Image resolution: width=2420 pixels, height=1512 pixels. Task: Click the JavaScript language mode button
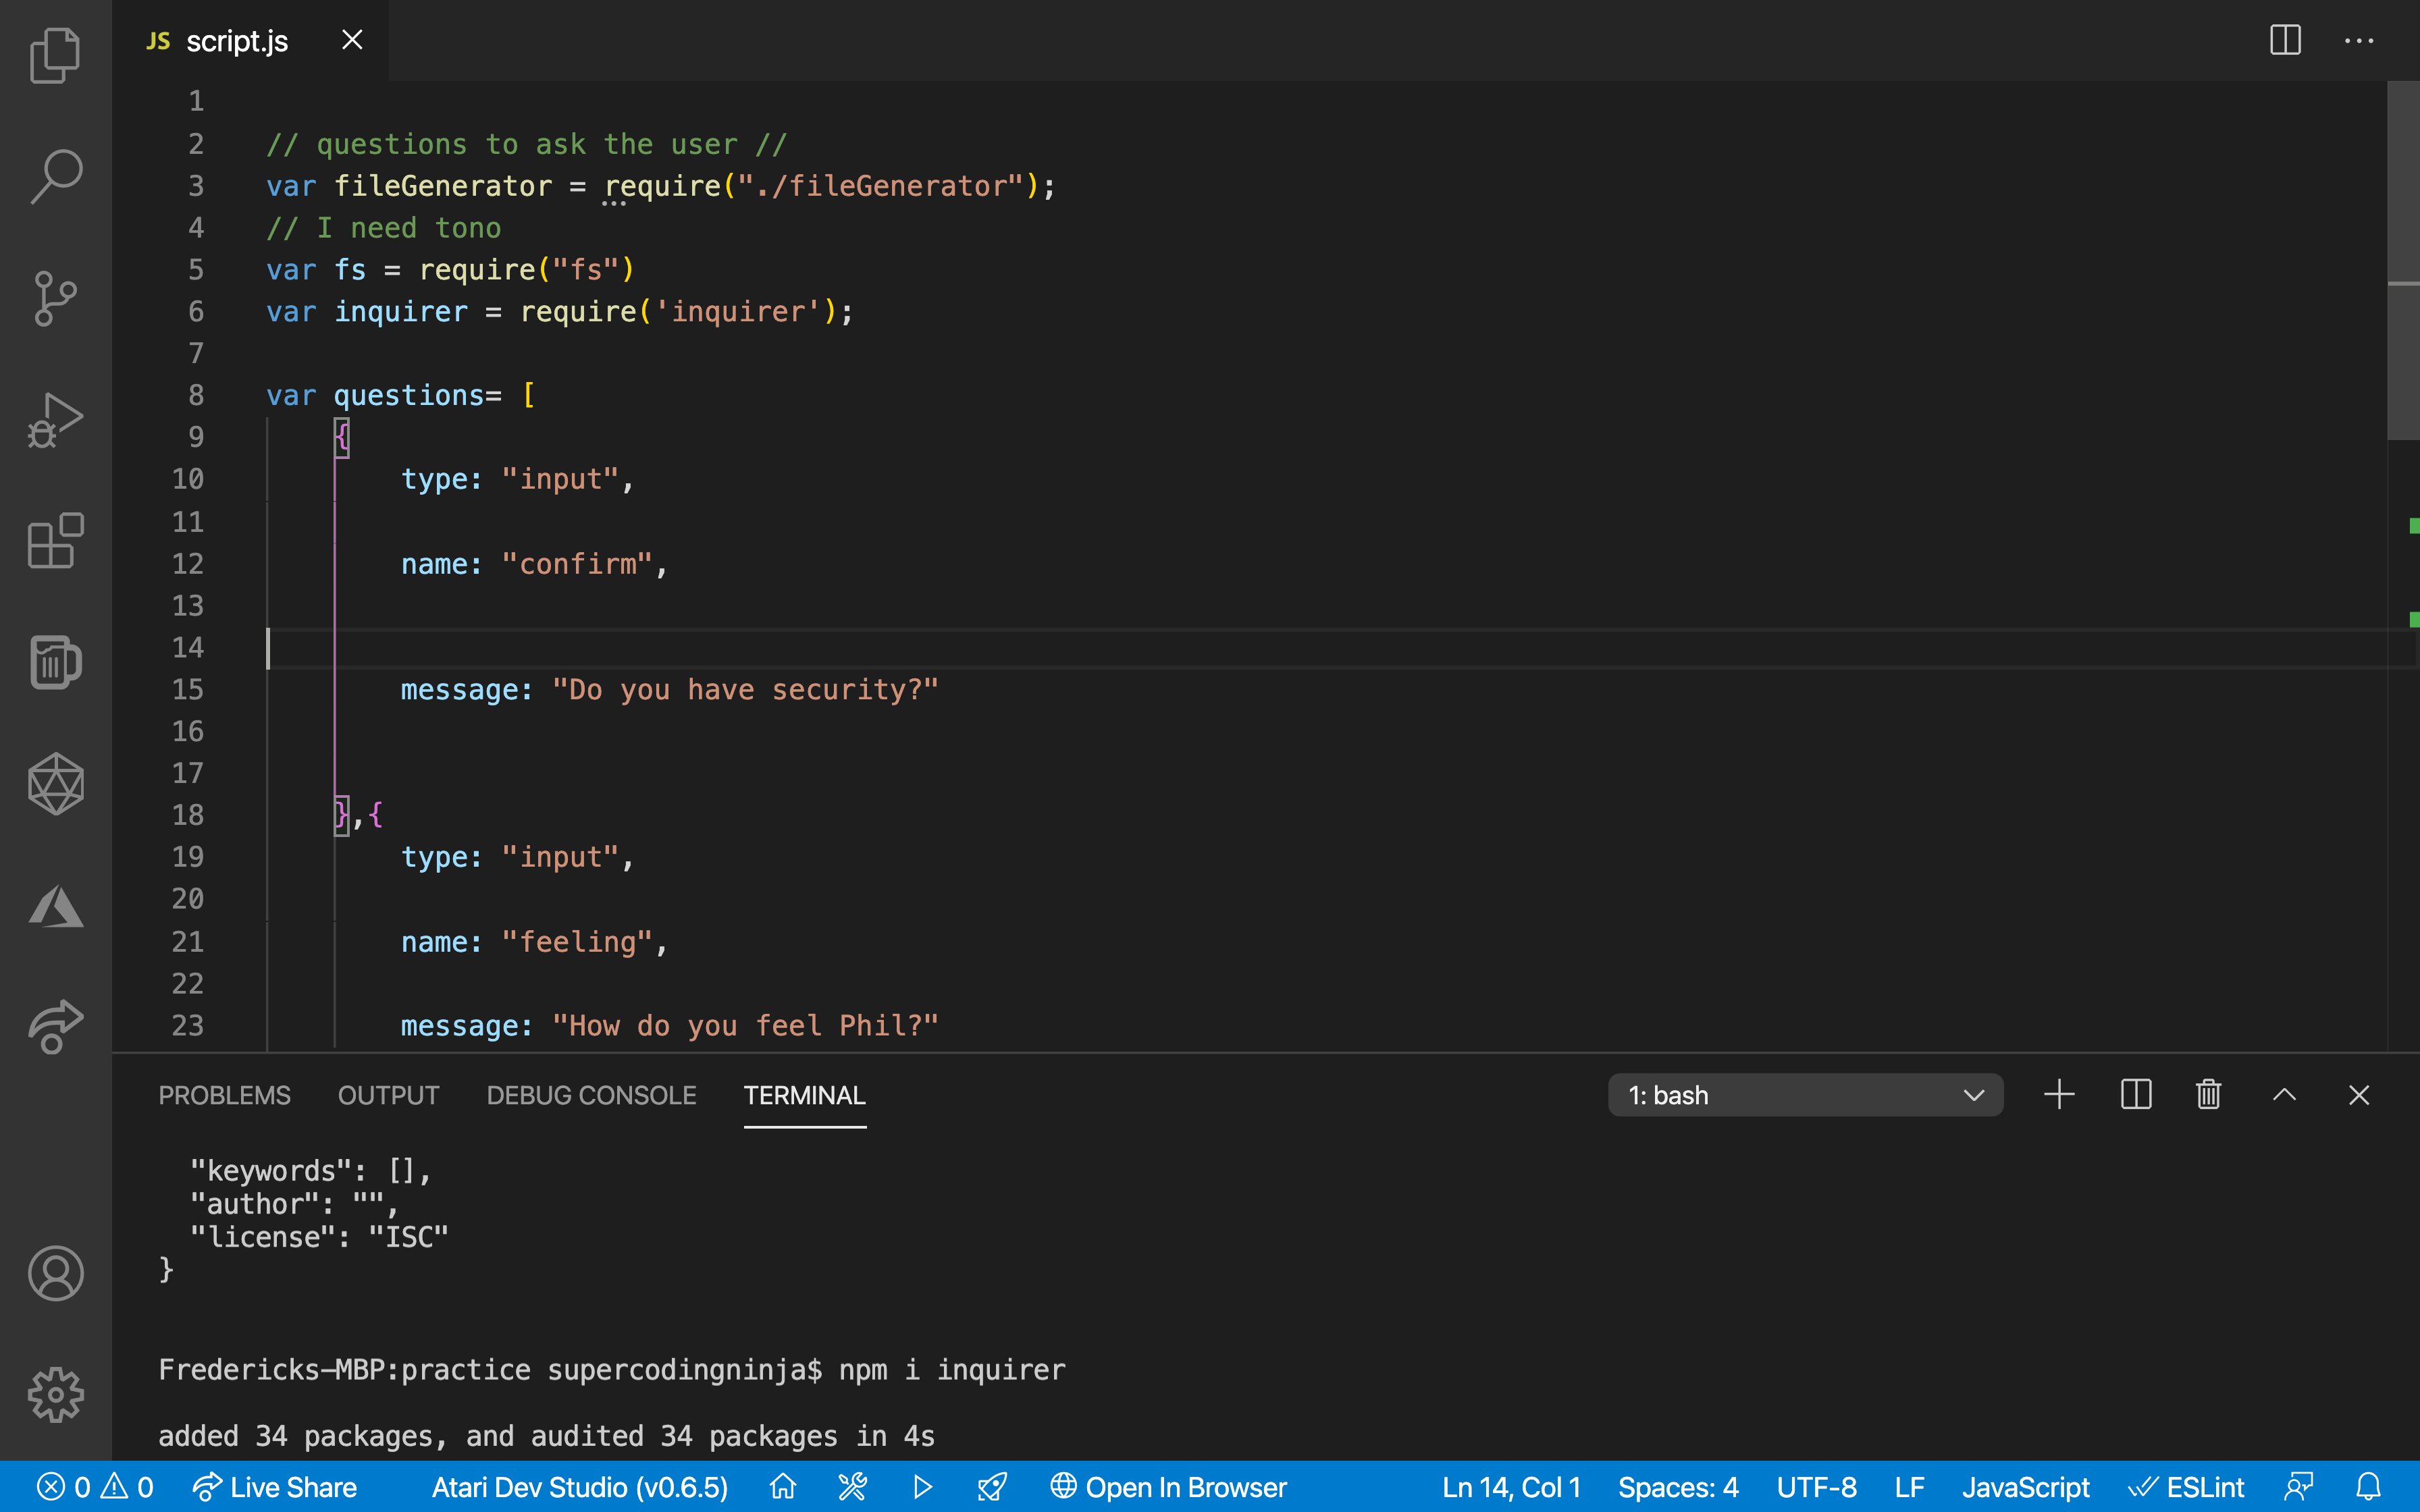pos(2025,1487)
